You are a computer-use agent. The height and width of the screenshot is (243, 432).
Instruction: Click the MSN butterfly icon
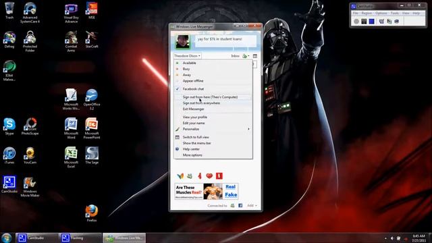tap(180, 175)
